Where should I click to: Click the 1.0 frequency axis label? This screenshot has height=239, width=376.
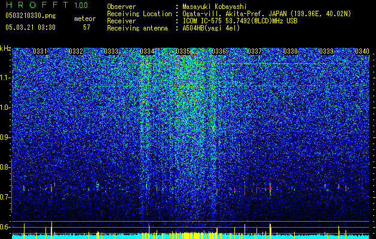[x=5, y=108]
